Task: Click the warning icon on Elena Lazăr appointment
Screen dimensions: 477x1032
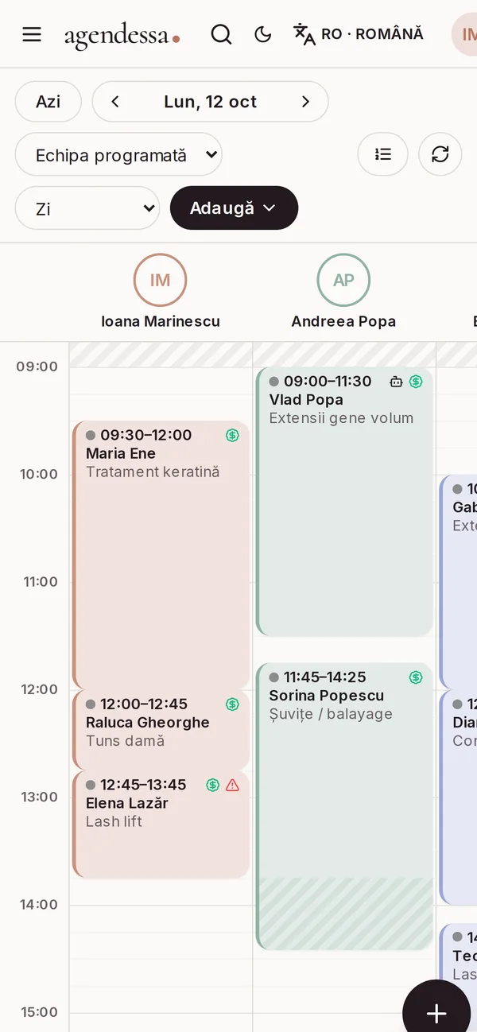Action: coord(232,786)
